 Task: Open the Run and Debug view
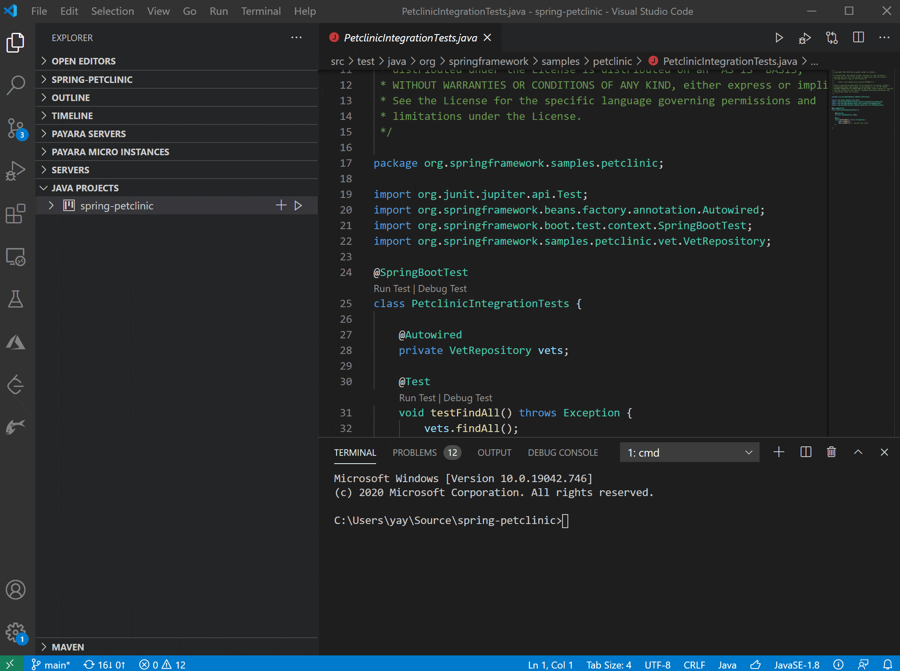coord(16,171)
